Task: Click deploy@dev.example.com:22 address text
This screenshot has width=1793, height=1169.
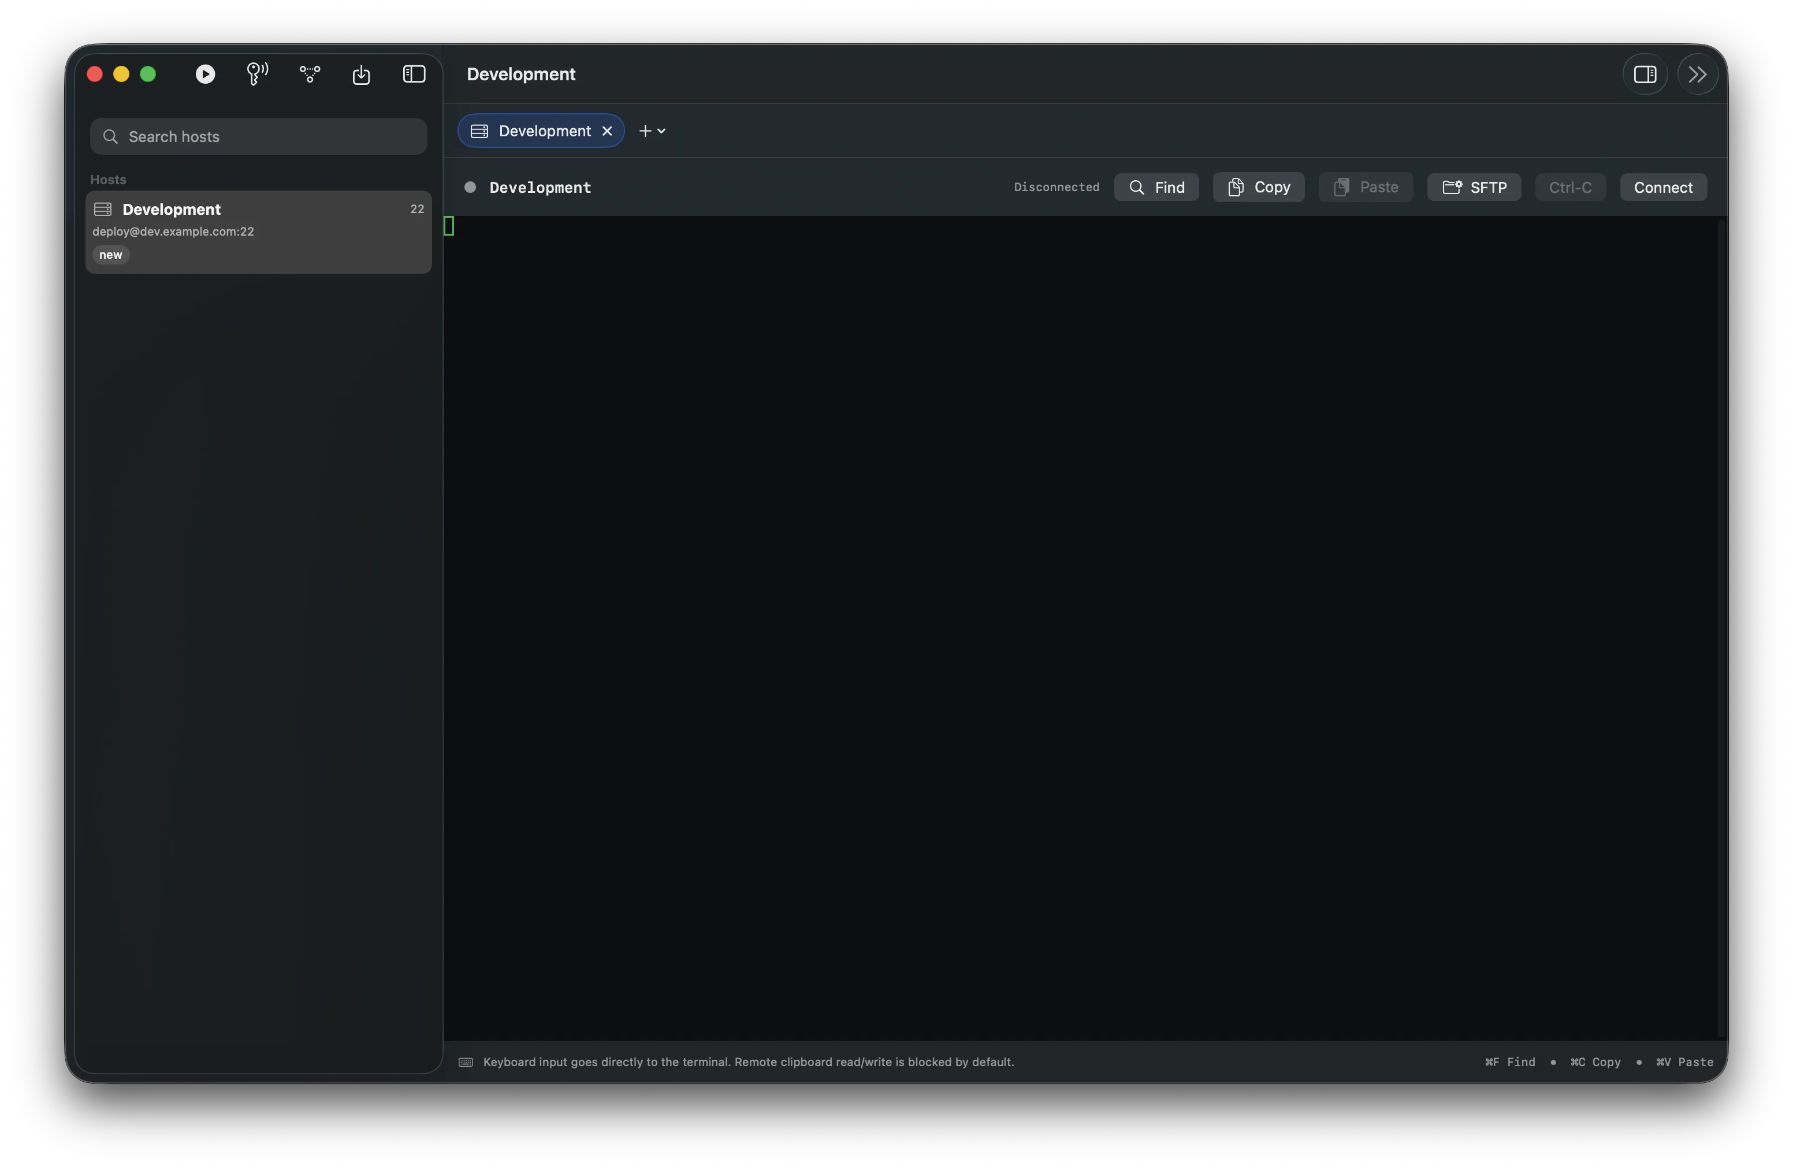Action: pyautogui.click(x=173, y=231)
